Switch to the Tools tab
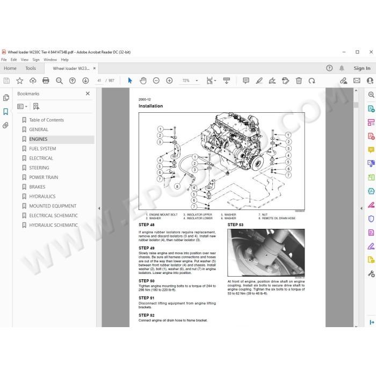 [31, 68]
